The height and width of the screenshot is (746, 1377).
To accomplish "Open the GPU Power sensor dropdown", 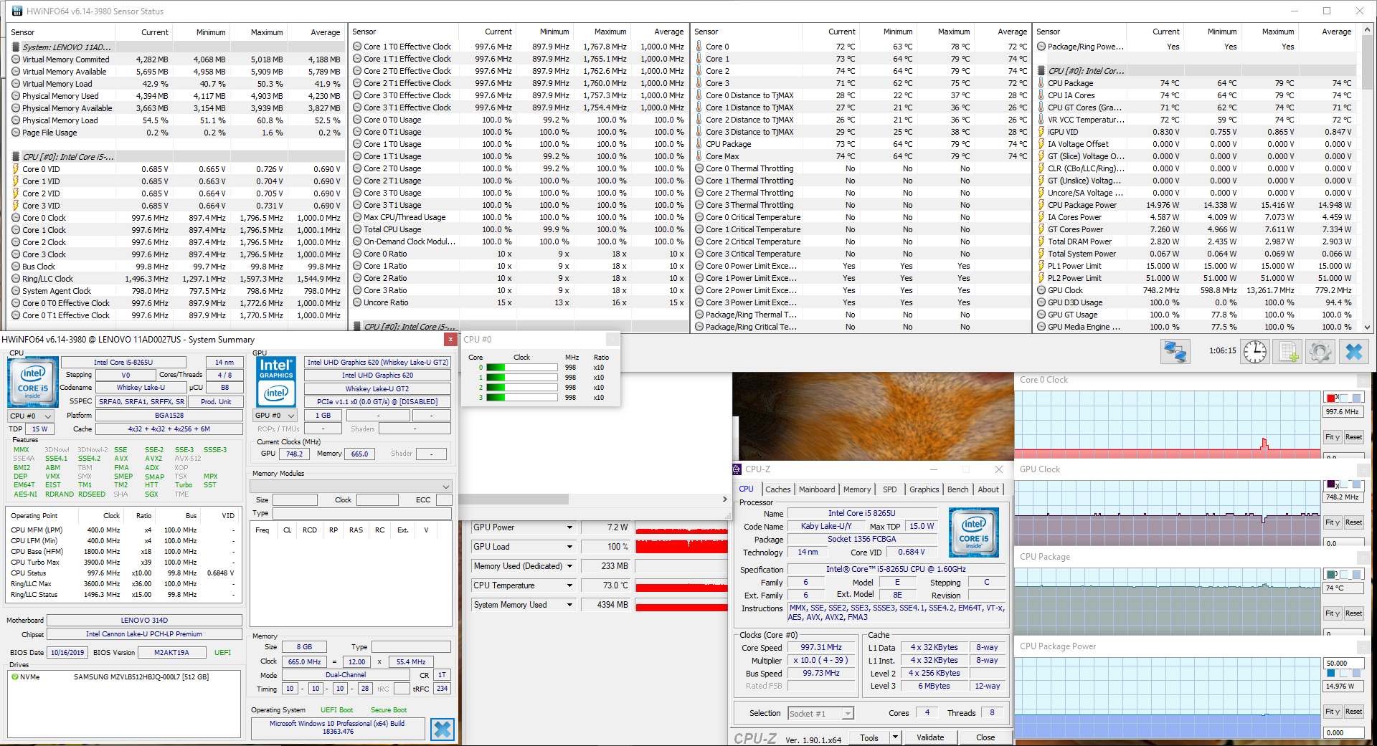I will click(x=569, y=527).
